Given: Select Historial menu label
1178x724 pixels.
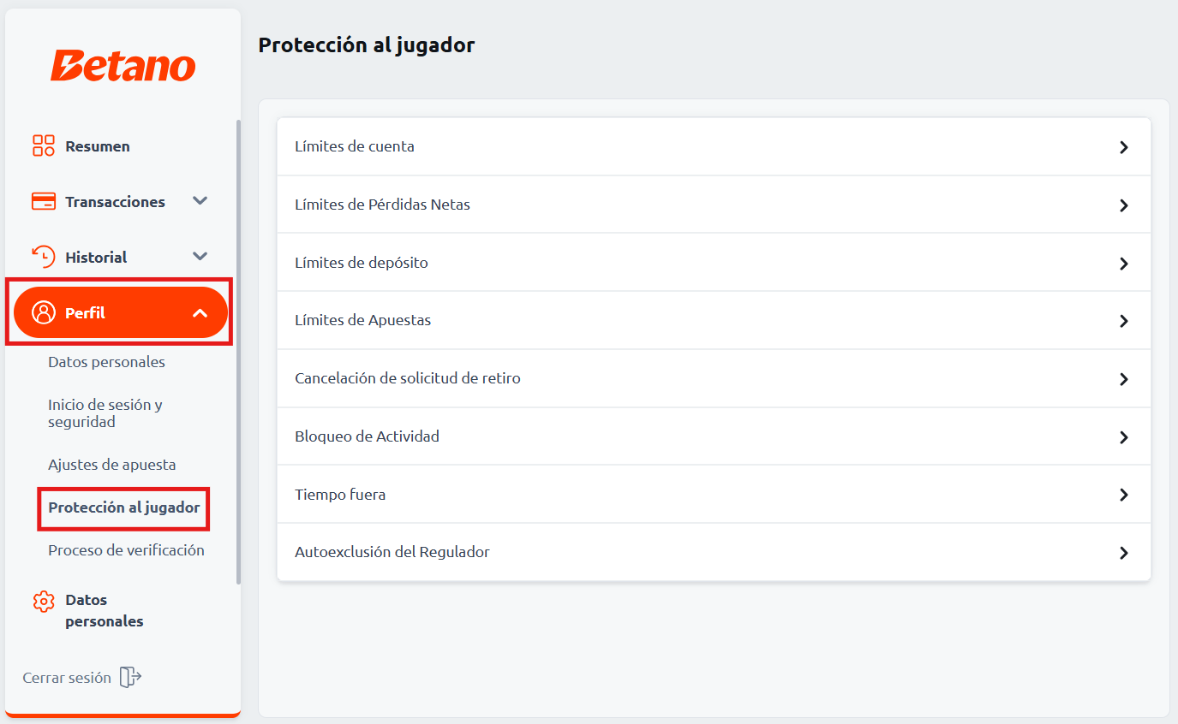Looking at the screenshot, I should pos(96,257).
